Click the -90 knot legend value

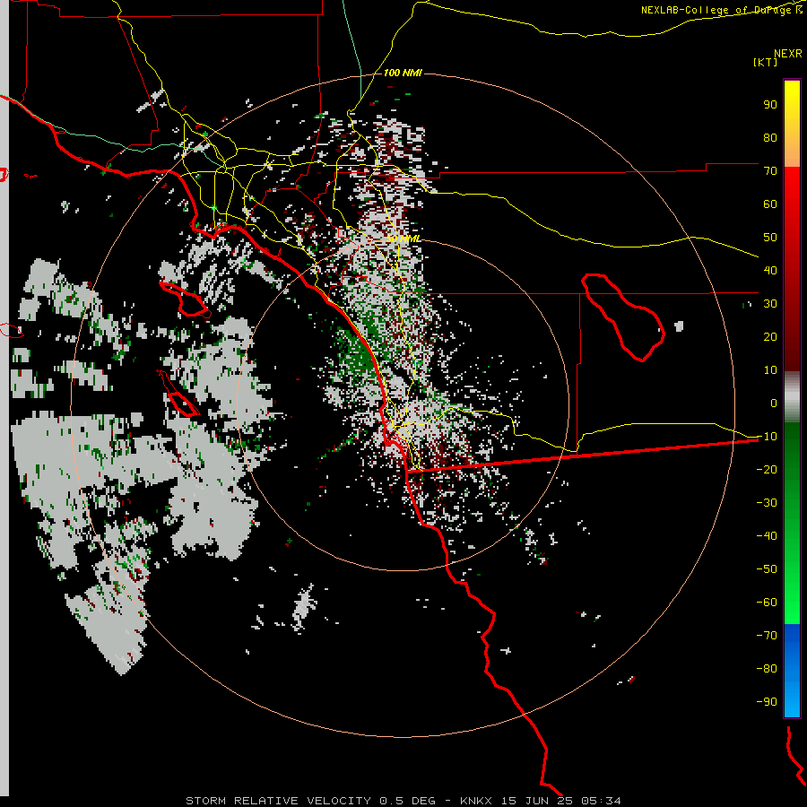(767, 702)
